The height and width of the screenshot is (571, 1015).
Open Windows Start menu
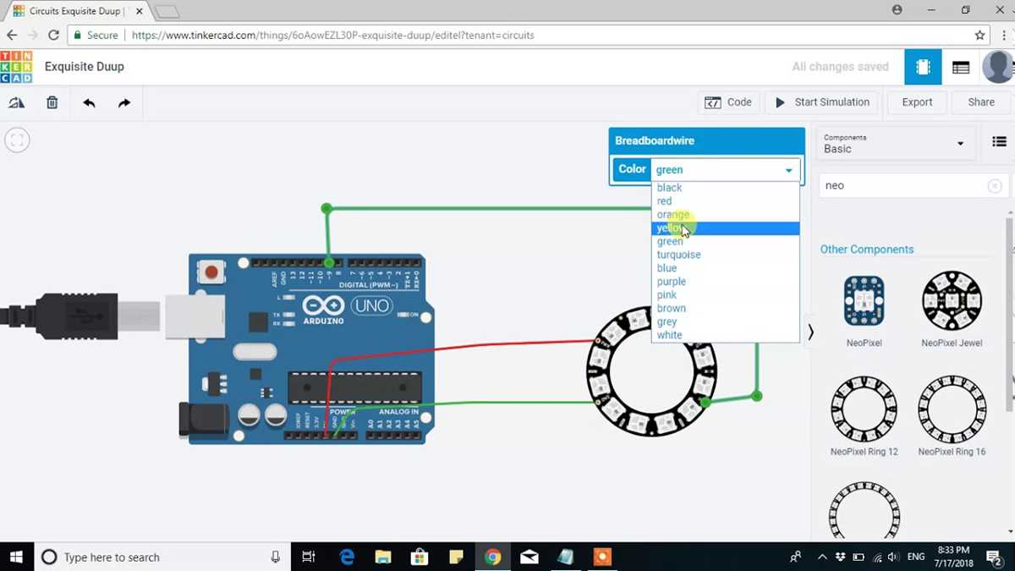point(16,557)
